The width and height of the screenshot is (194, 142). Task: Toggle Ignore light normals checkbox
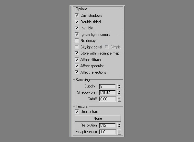point(77,35)
